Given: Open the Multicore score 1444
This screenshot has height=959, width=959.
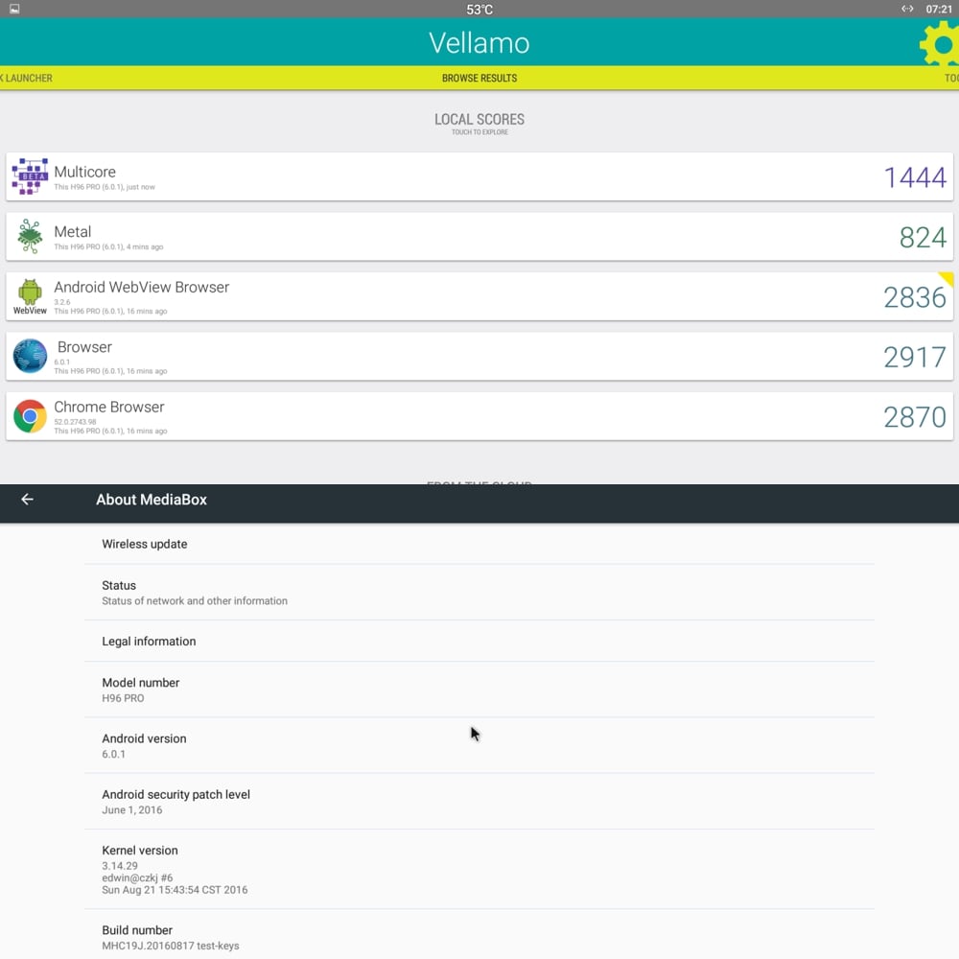Looking at the screenshot, I should (x=915, y=177).
